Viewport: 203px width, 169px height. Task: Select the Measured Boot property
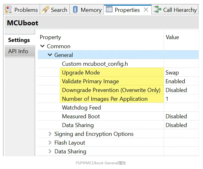[81, 116]
